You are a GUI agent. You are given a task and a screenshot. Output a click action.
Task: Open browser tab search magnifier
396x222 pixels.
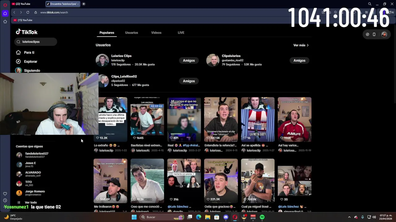370,4
